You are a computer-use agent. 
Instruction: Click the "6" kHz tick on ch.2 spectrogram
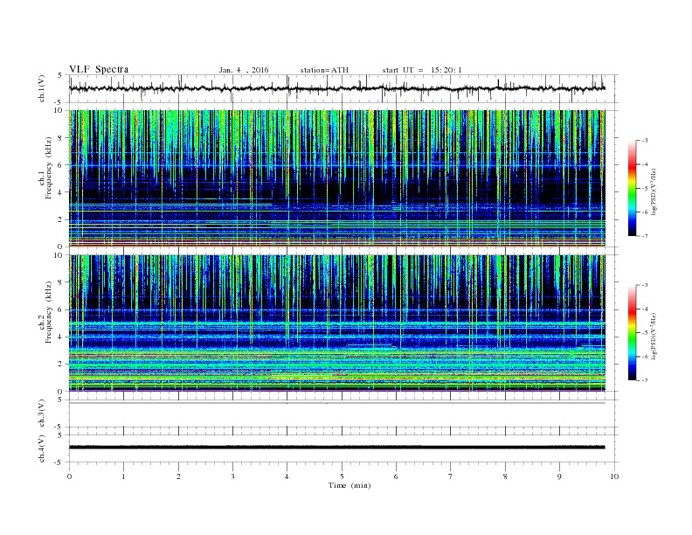point(61,309)
